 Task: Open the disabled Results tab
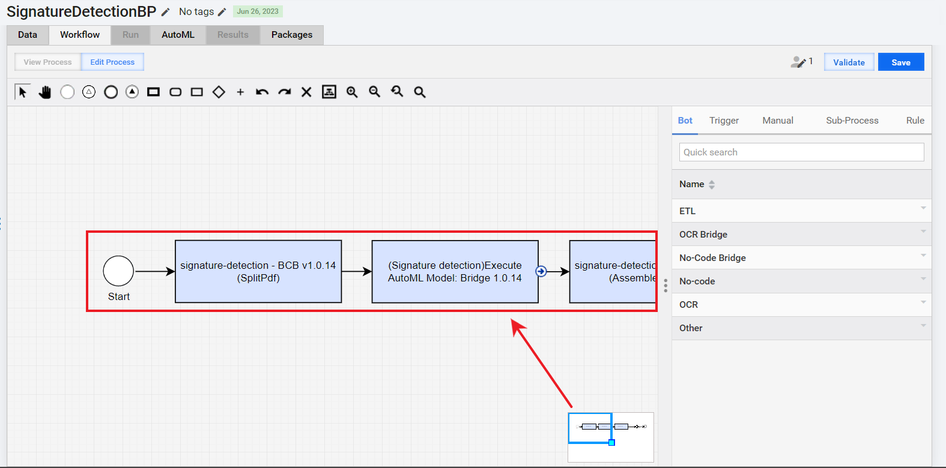(233, 35)
